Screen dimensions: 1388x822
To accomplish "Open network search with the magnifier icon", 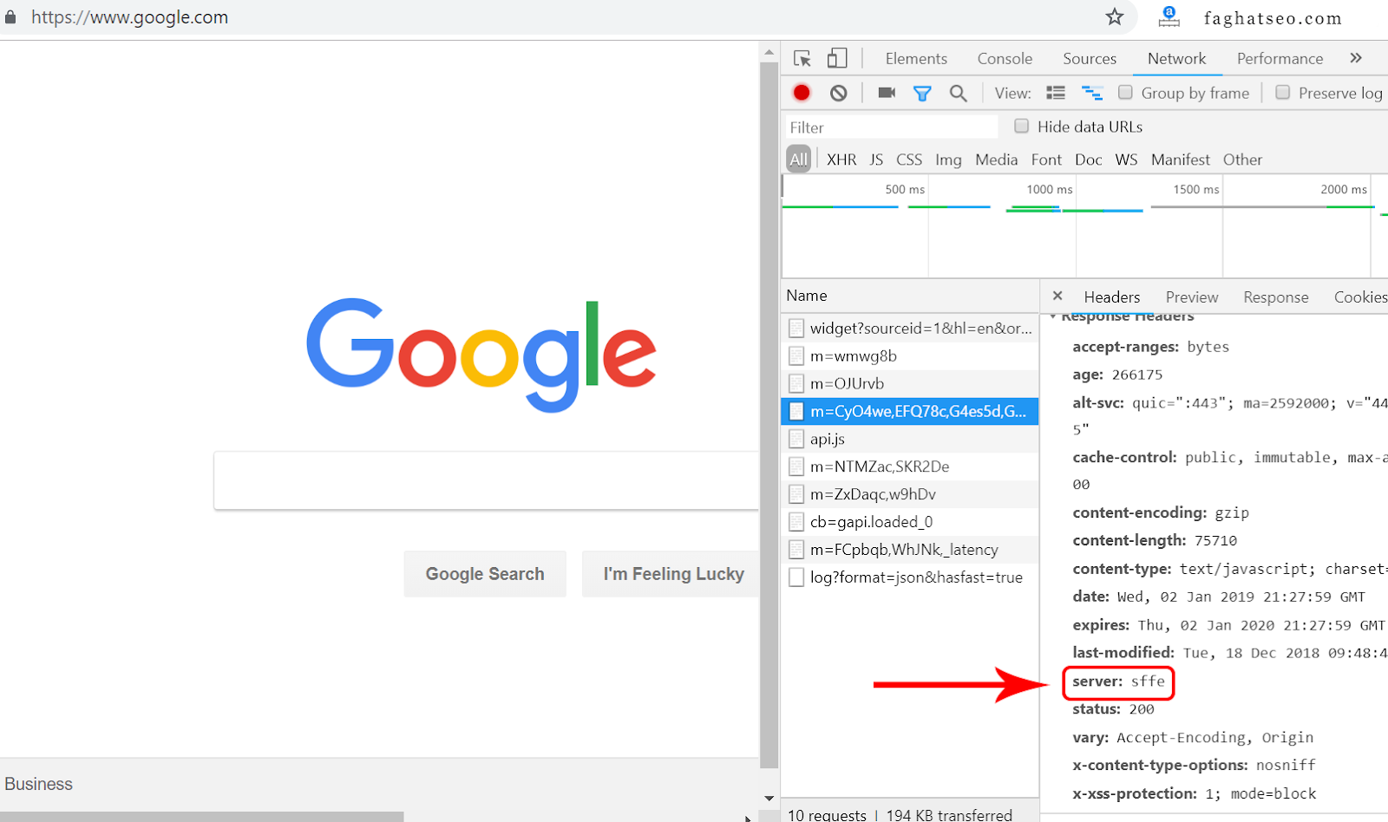I will click(x=958, y=93).
